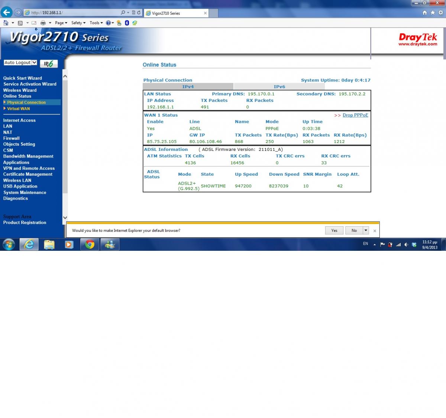This screenshot has width=446, height=418.
Task: Open Windows Live Messenger taskbar icon
Action: point(110,244)
